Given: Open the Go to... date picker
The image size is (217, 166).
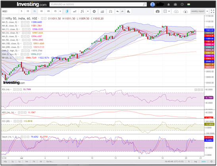Looking at the screenshot, I should pyautogui.click(x=50, y=161).
